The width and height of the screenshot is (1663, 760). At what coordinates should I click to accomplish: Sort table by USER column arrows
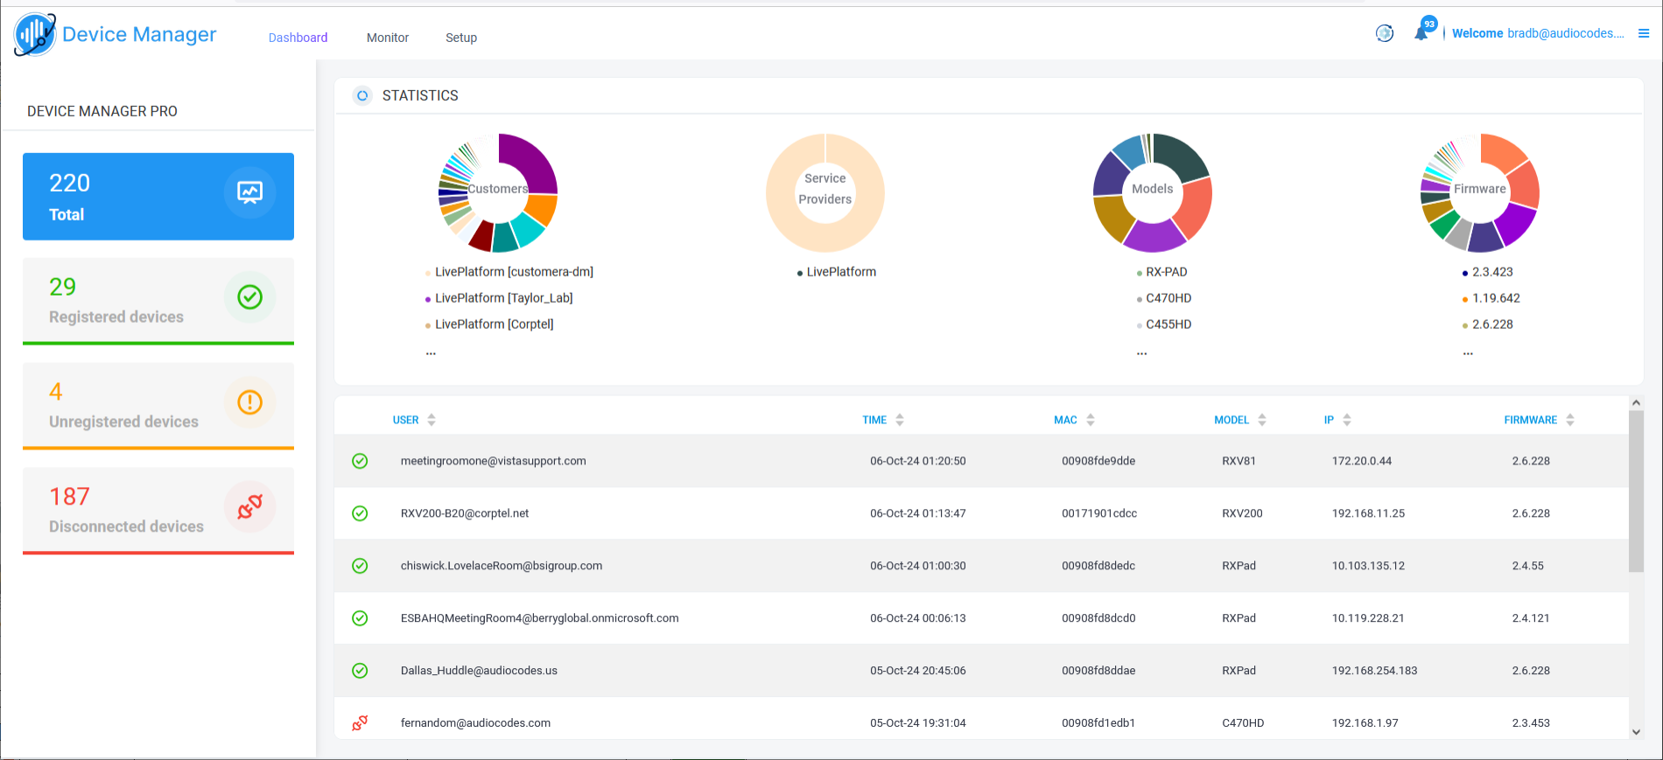432,420
